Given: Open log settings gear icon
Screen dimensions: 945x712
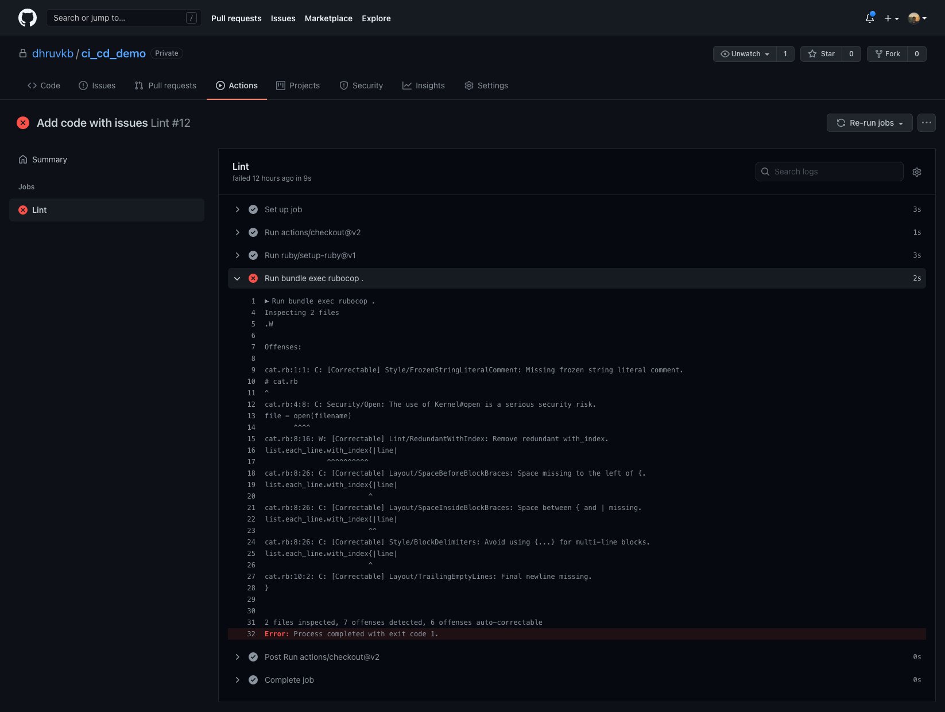Looking at the screenshot, I should point(916,172).
